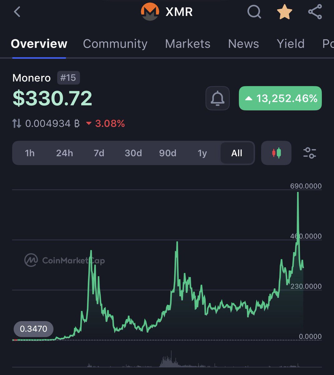This screenshot has width=334, height=375.
Task: Tap the 3.08% red change value
Action: click(x=106, y=123)
